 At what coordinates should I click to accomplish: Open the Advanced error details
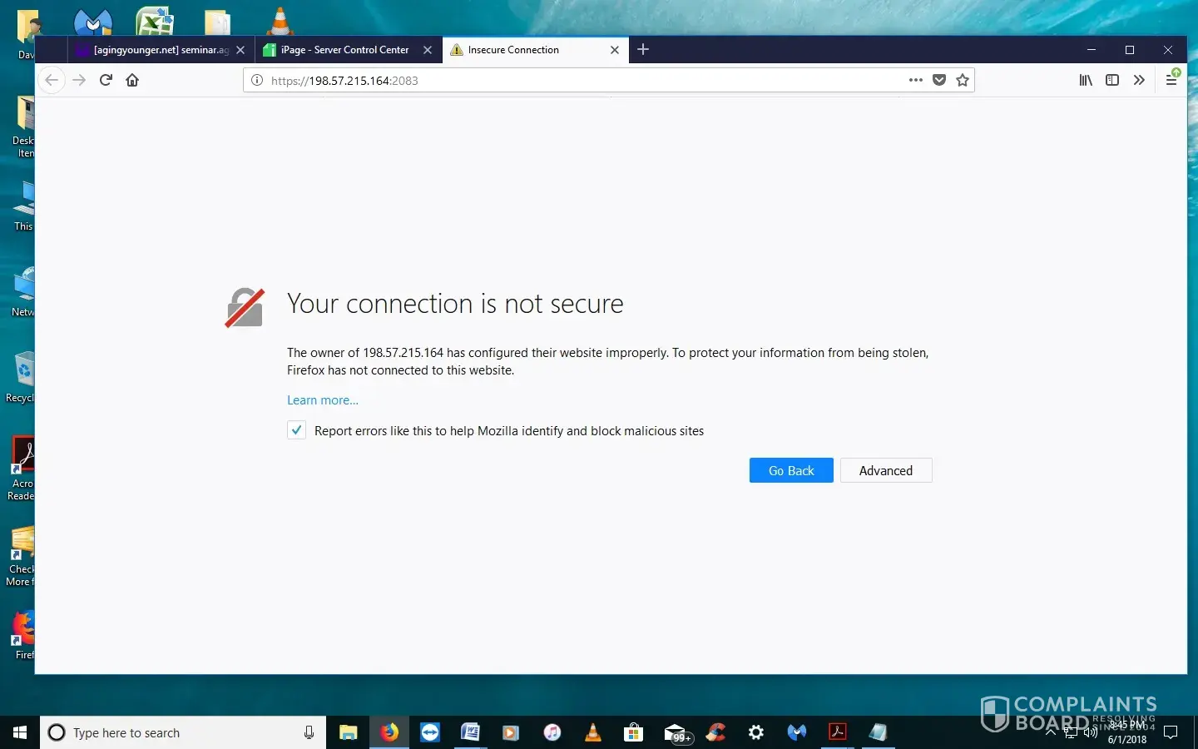tap(886, 470)
